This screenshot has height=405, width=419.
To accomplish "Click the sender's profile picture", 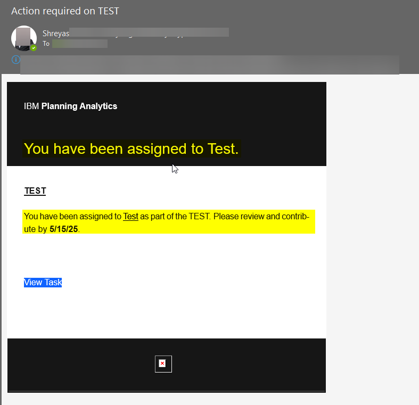I will [24, 38].
